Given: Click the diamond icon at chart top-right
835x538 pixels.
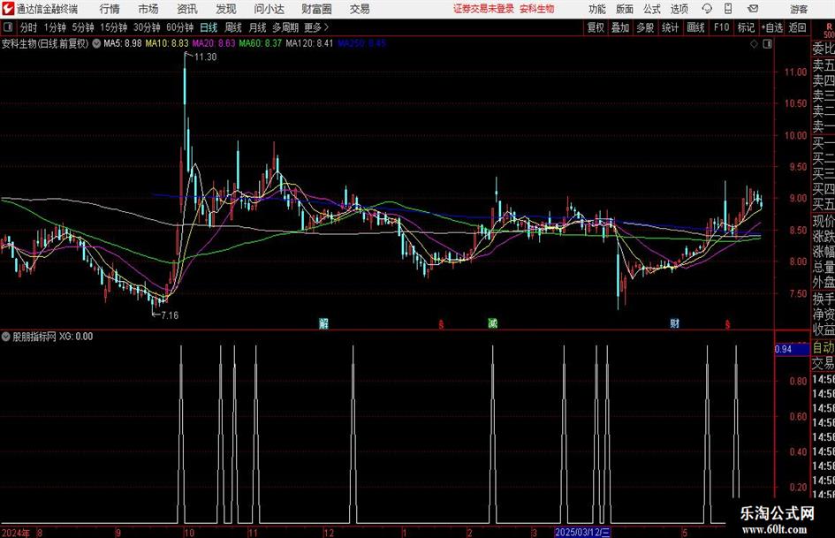Looking at the screenshot, I should [754, 44].
